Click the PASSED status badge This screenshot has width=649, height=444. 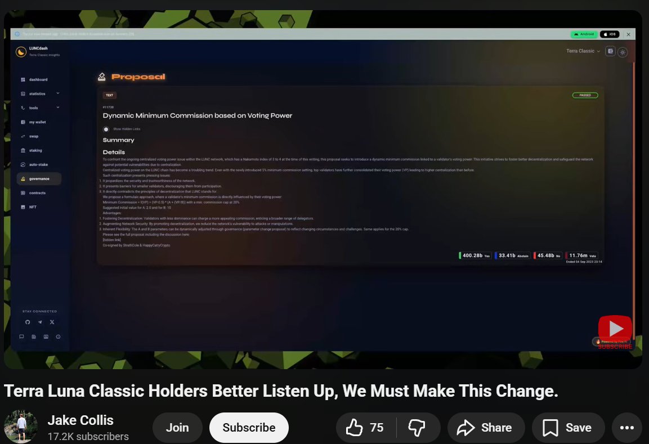pos(585,95)
